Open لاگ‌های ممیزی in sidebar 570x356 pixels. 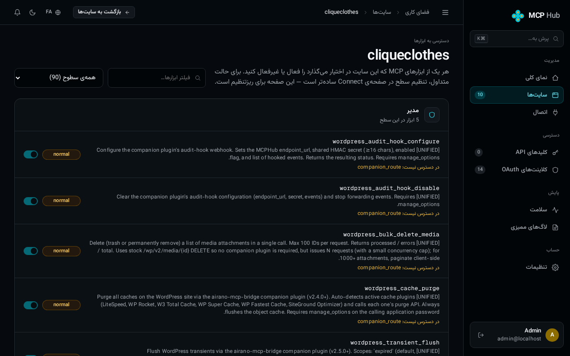(x=517, y=227)
